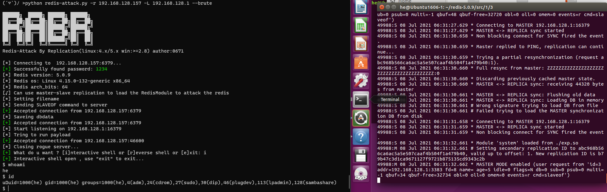Click the 'python redis-attack.py' command line

tap(107, 3)
